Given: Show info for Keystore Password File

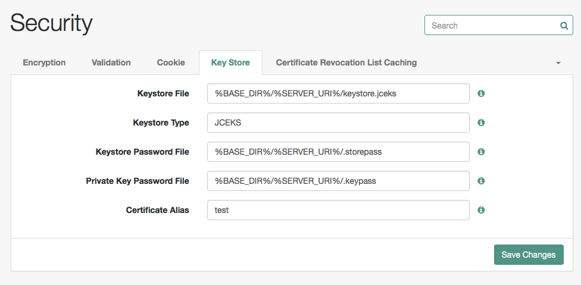Looking at the screenshot, I should click(x=481, y=152).
